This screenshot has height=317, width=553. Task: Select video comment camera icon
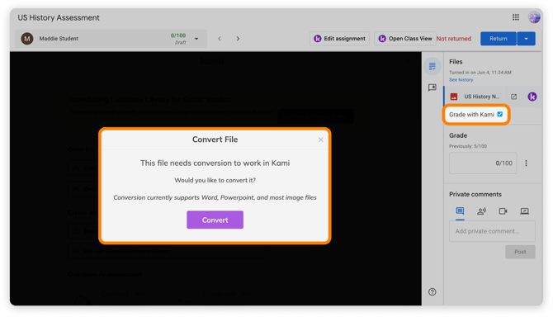(503, 211)
